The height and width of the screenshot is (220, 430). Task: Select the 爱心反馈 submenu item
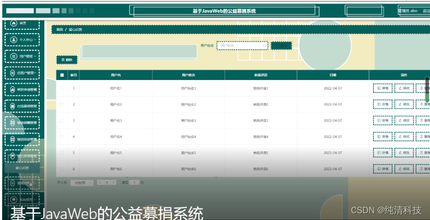click(x=22, y=168)
